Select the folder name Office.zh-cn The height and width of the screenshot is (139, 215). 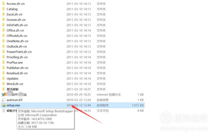15,30
